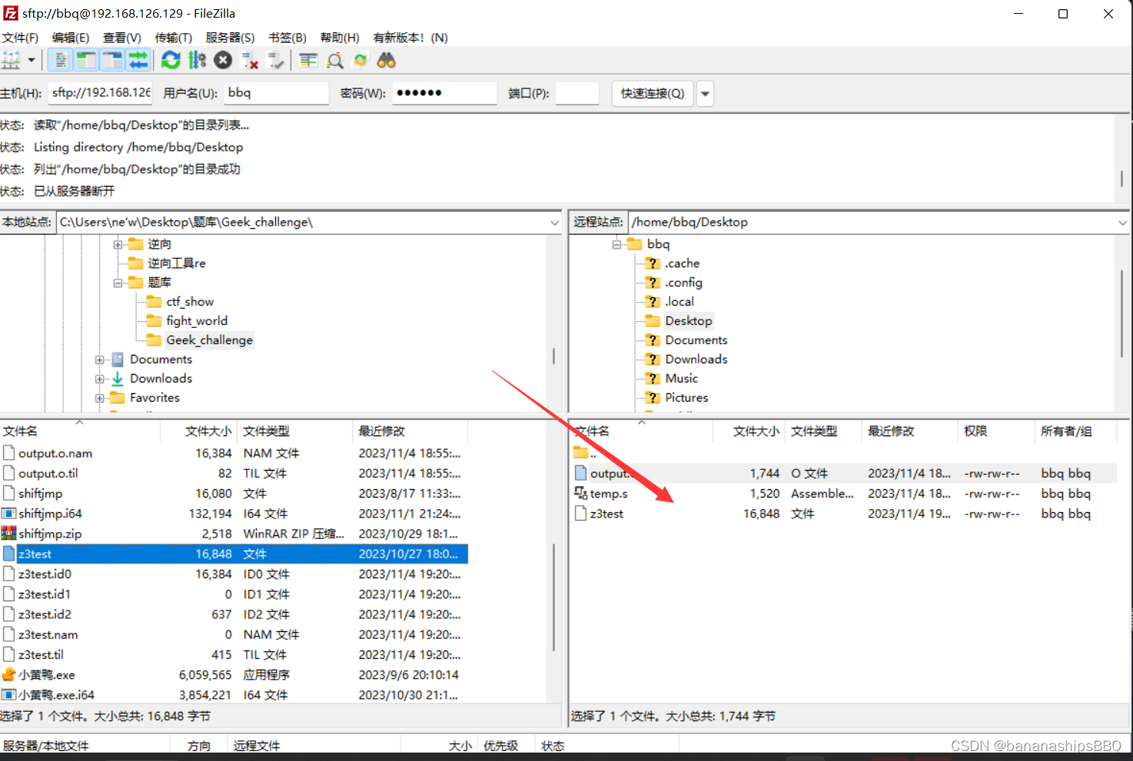
Task: Collapse the 题库 folder in local tree
Action: pos(118,283)
